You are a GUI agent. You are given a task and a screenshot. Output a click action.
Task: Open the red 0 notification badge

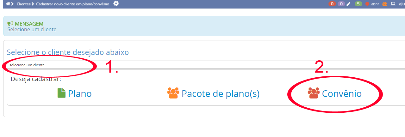pos(332,4)
